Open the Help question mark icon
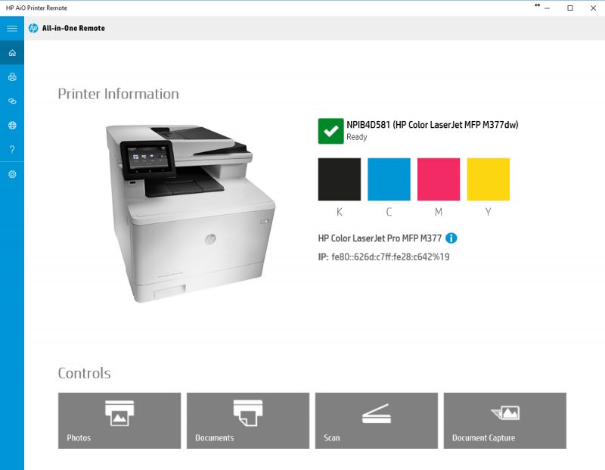Viewport: 605px width, 470px height. (12, 149)
